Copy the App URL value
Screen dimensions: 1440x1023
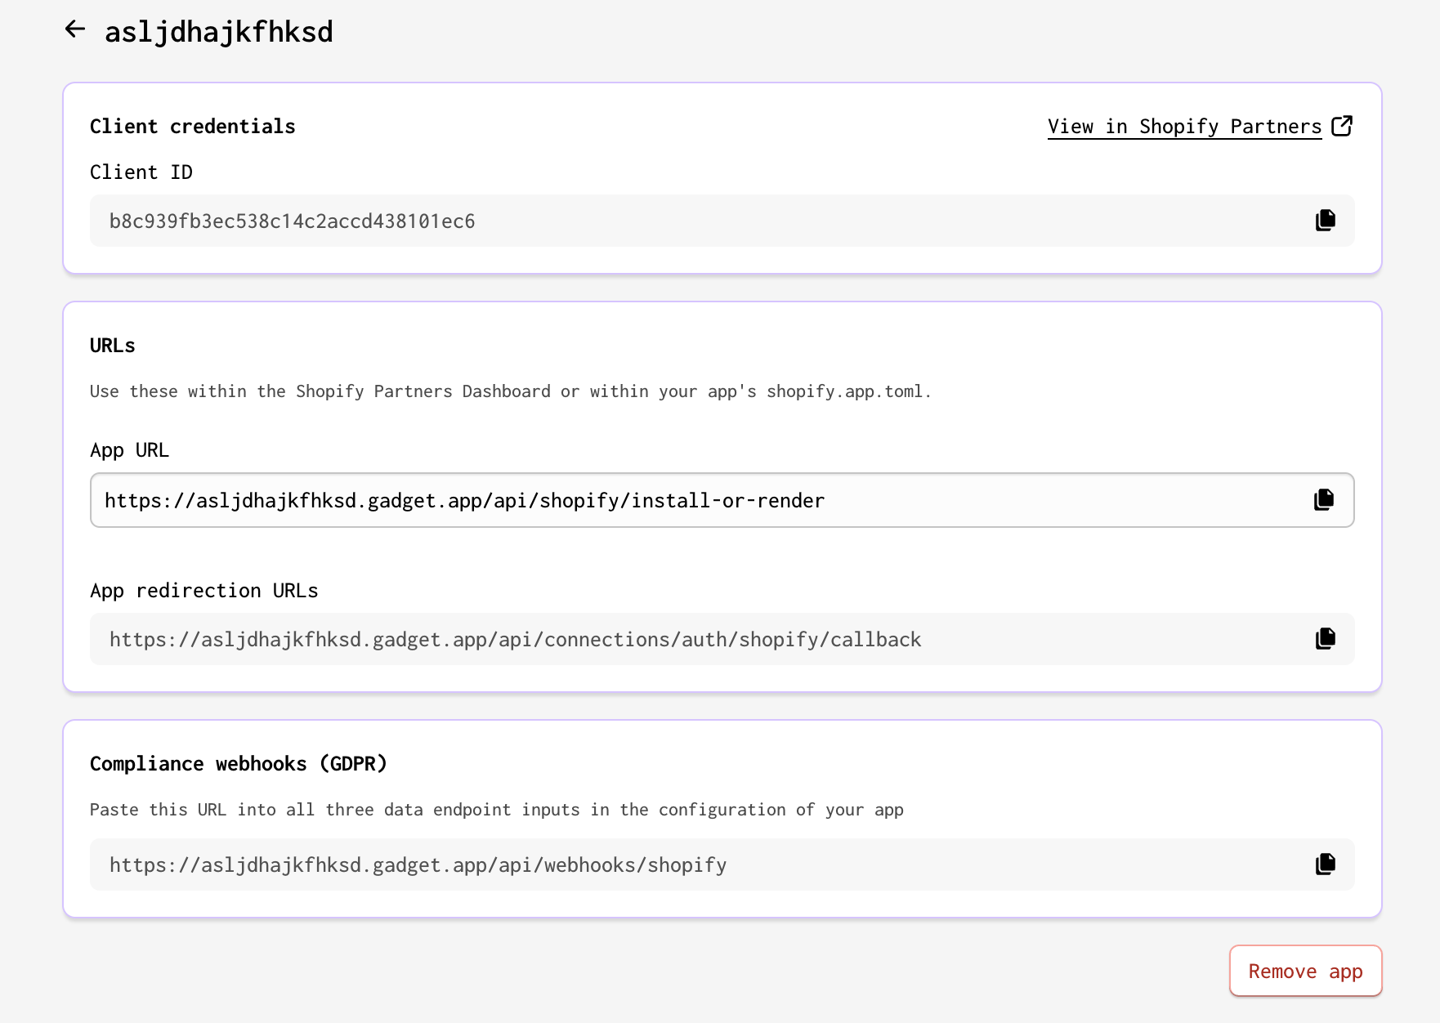click(1323, 500)
